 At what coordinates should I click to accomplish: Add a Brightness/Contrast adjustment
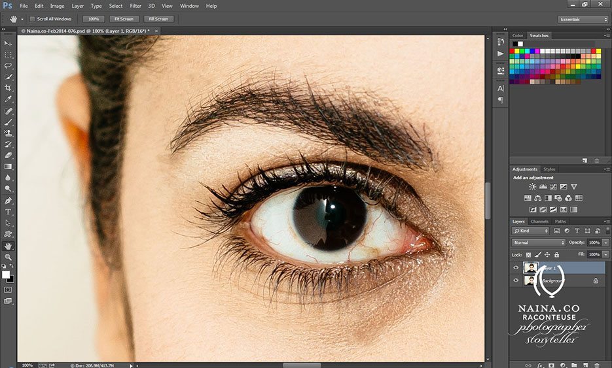coord(532,187)
